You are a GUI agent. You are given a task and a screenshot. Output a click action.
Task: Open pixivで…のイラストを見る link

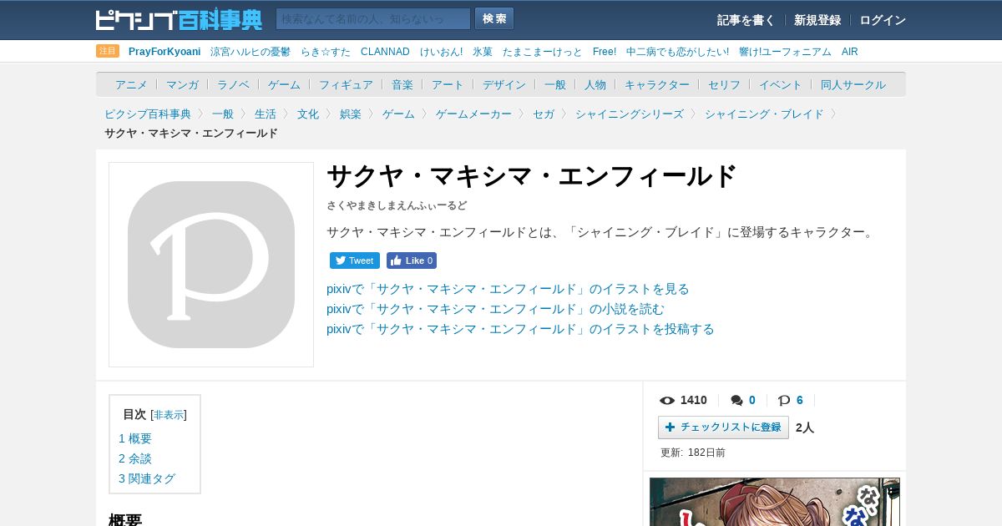508,289
